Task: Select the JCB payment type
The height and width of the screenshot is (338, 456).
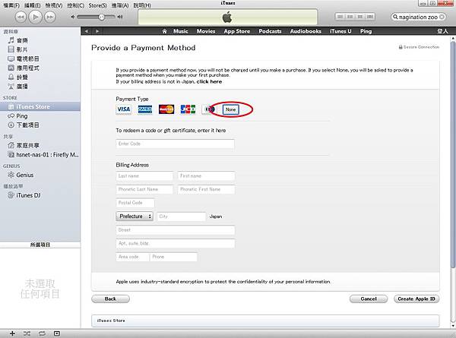Action: pos(188,109)
